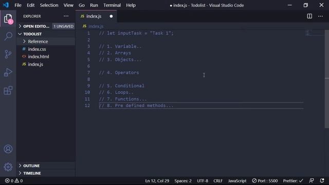Open the Edit menu
The height and width of the screenshot is (185, 329).
(30, 5)
